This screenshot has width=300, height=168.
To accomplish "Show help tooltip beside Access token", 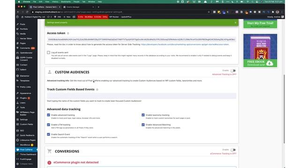I will pos(68,33).
